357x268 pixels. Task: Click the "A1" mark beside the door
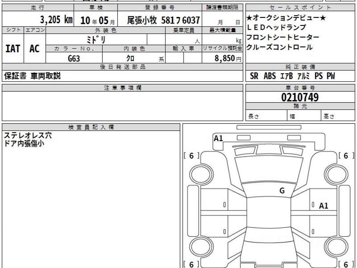click(324, 206)
